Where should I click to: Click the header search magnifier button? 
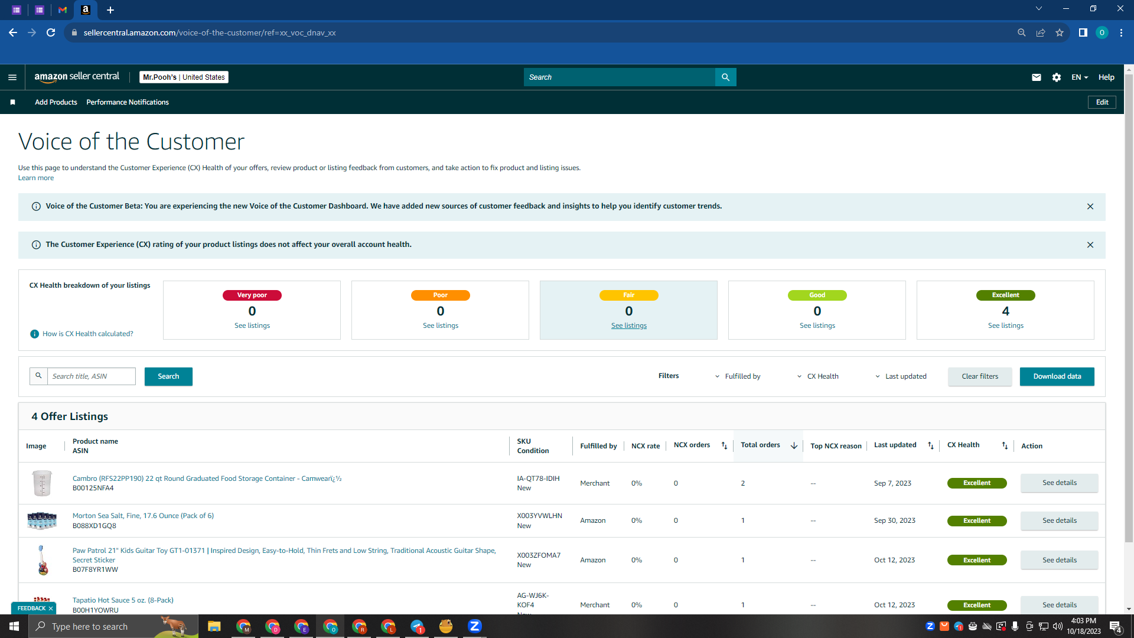point(725,77)
